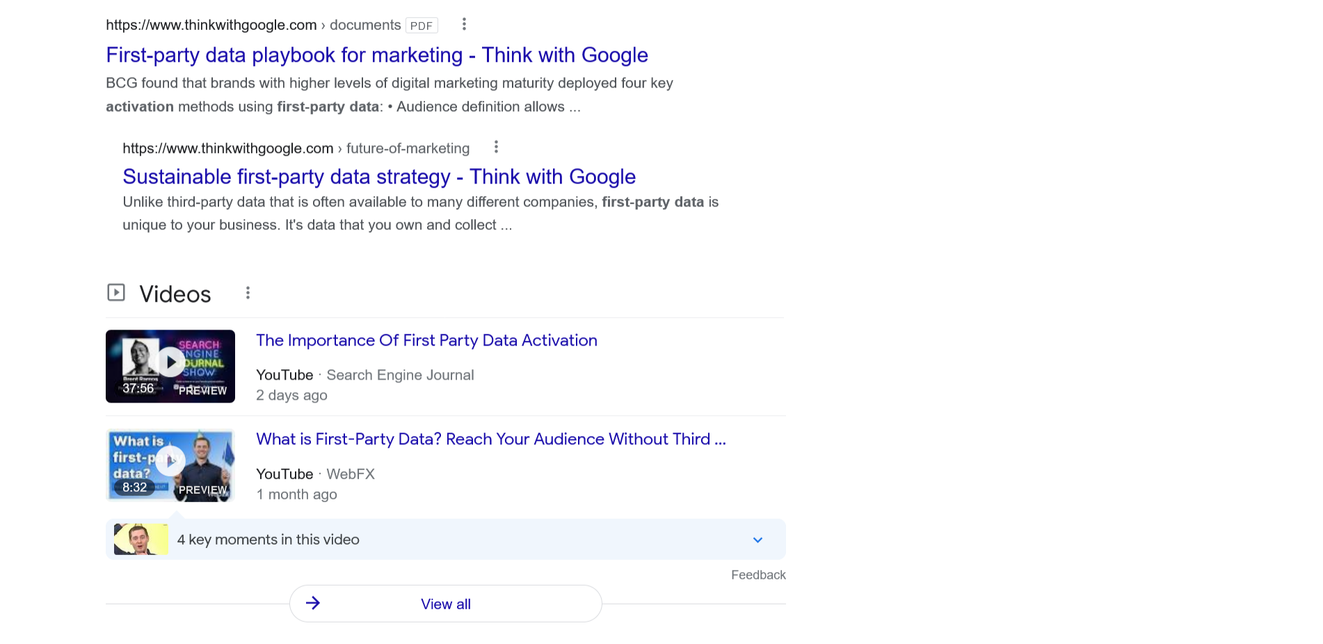Open the Sustainable first-party data strategy result
Viewport: 1323px width, 644px height.
(379, 177)
